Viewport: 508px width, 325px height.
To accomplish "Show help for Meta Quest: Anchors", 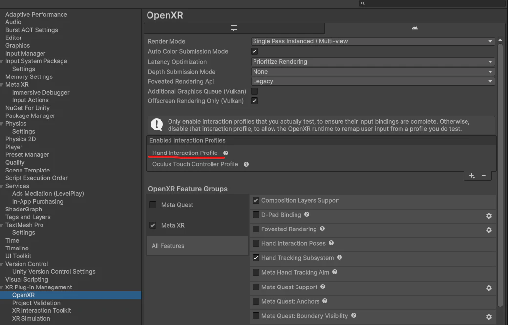I will click(x=325, y=301).
